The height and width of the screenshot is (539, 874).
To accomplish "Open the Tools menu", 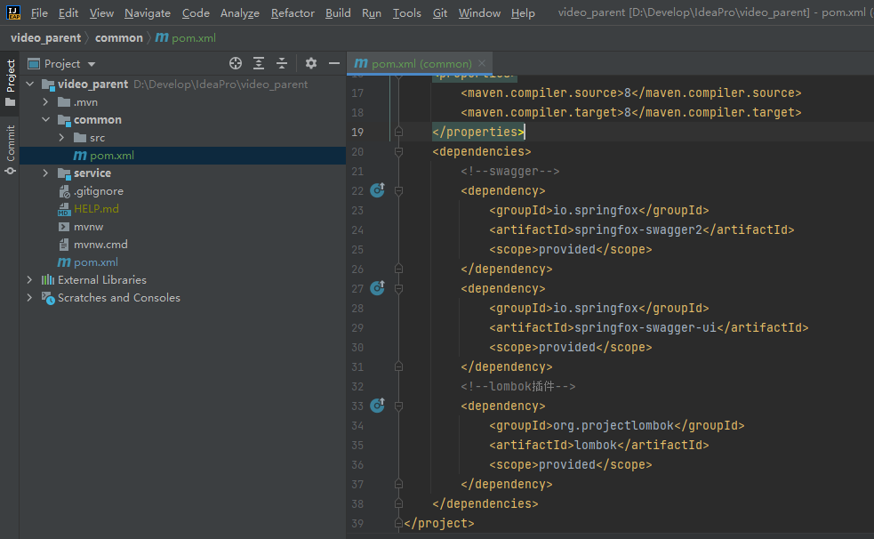I will coord(407,12).
